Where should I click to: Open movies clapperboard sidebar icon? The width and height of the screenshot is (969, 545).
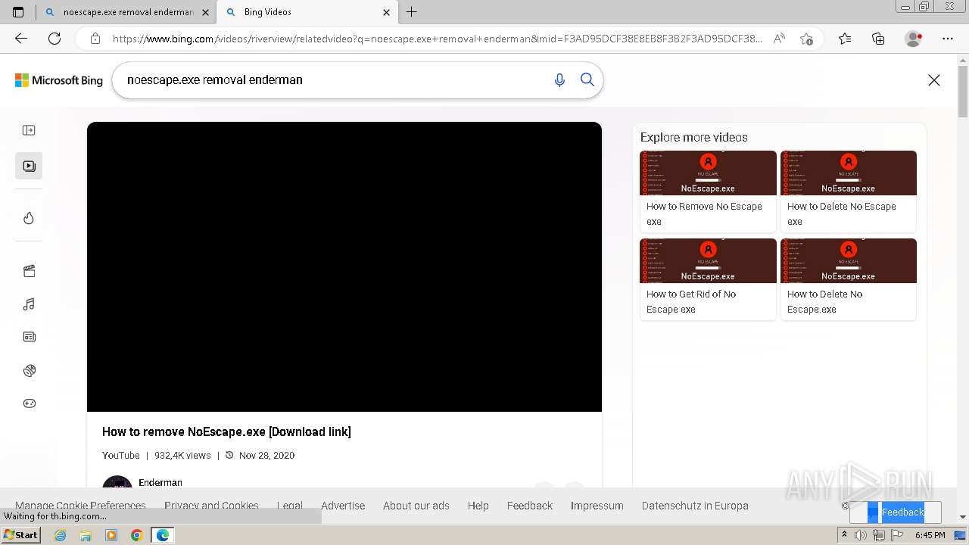pyautogui.click(x=29, y=271)
